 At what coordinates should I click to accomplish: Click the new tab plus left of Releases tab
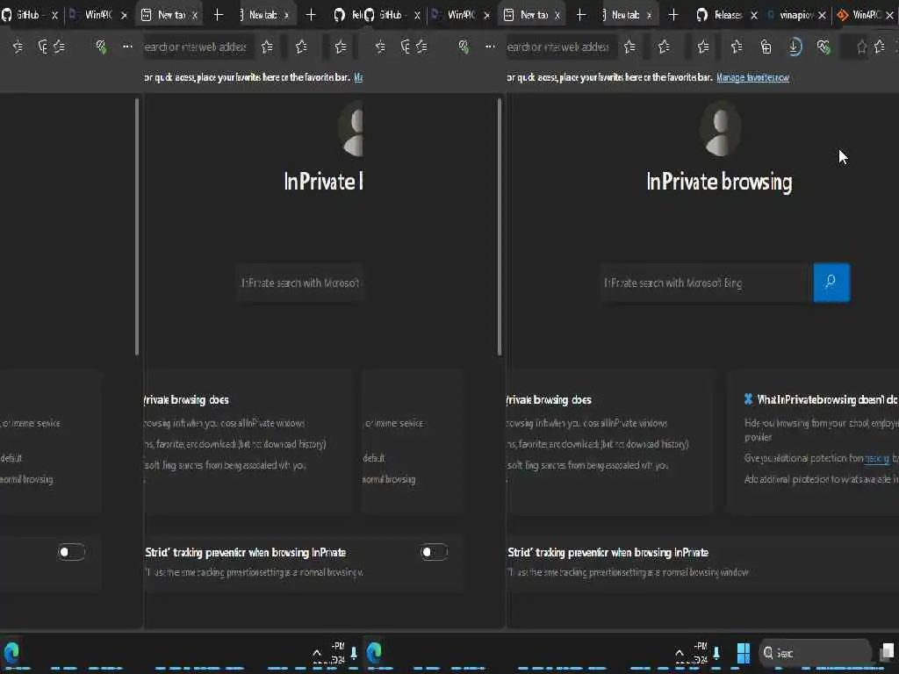[673, 15]
